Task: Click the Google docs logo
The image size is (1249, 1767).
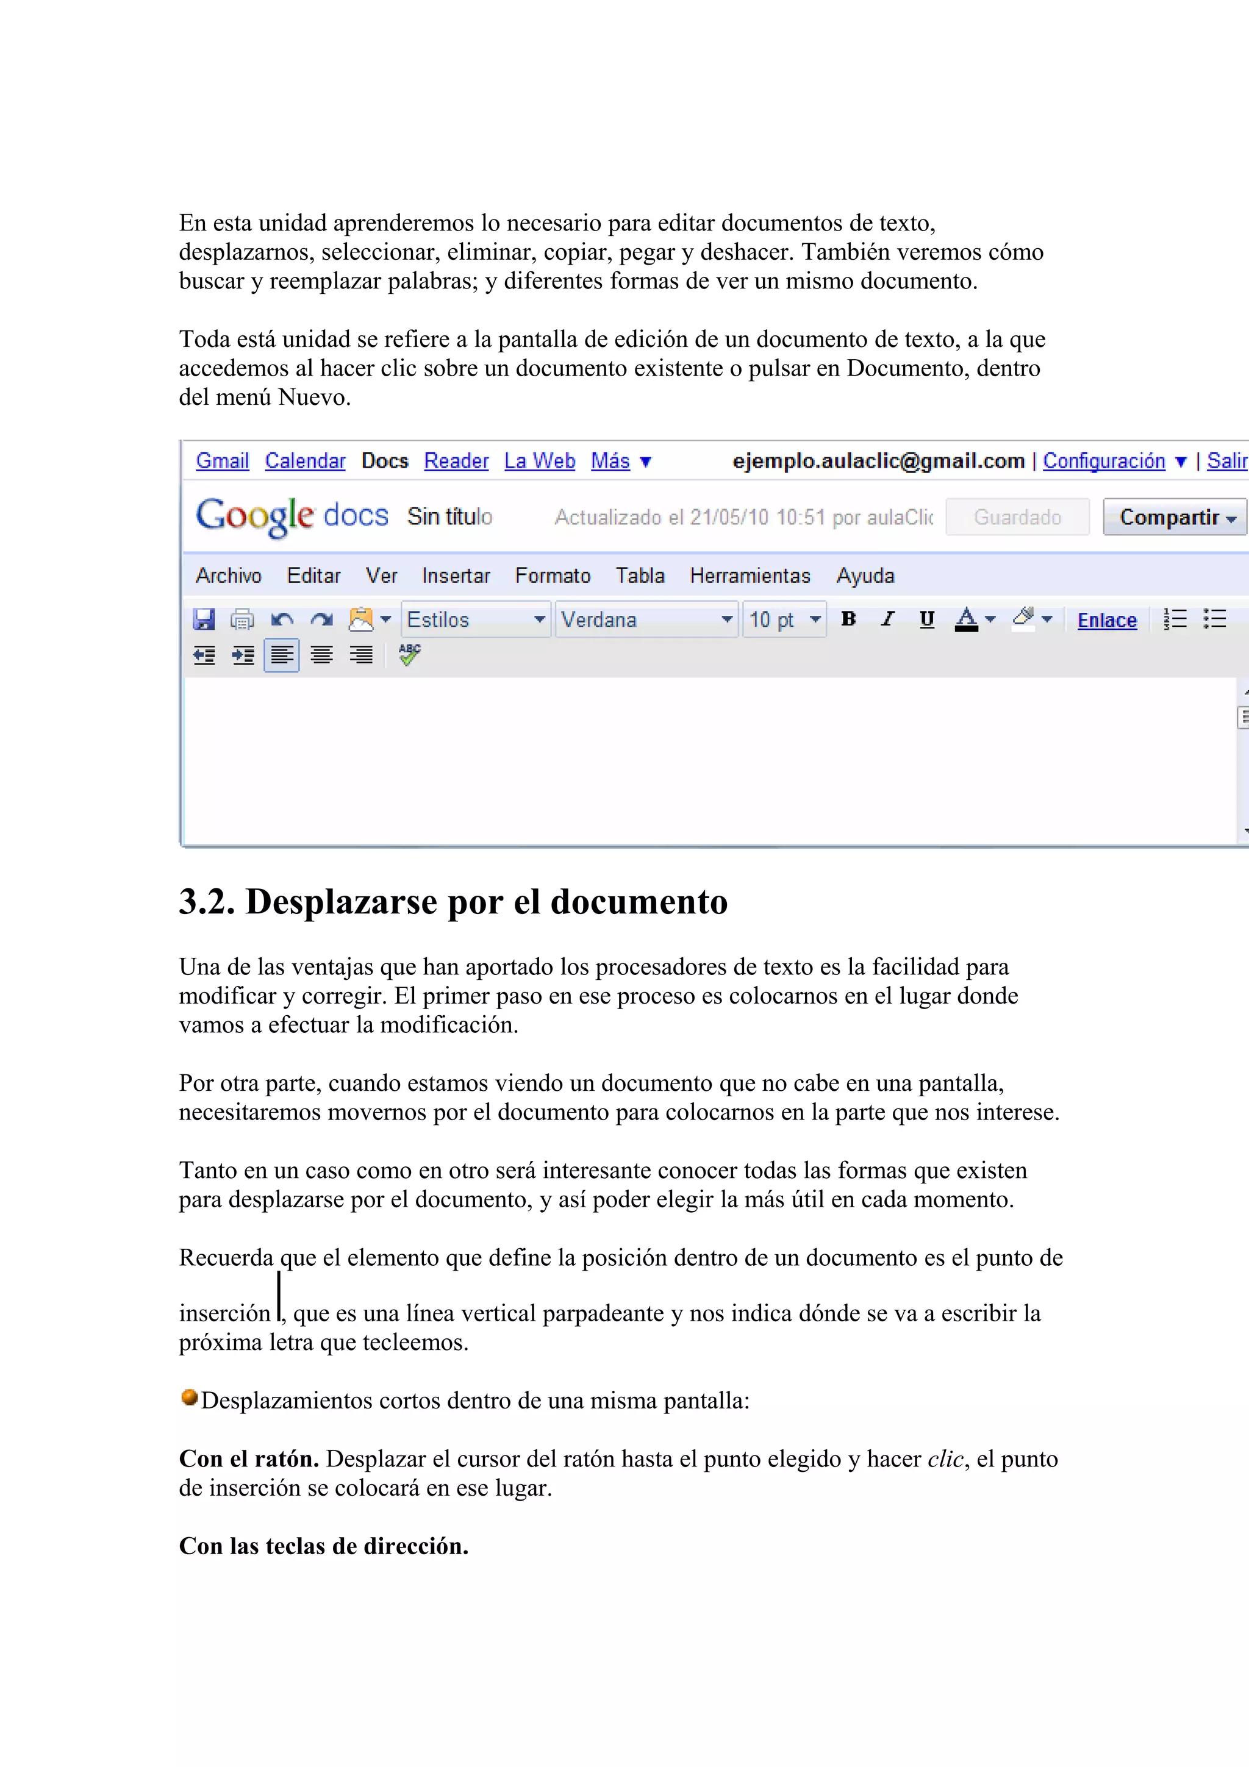Action: 292,516
